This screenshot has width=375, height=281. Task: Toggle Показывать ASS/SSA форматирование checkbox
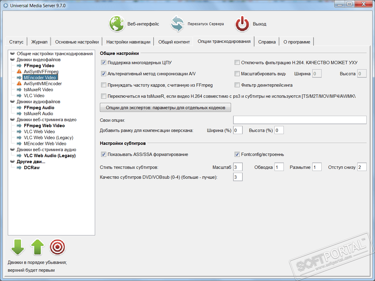tap(103, 154)
